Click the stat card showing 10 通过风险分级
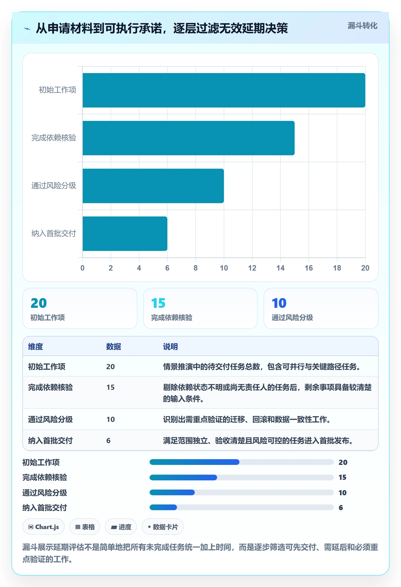Viewport: 401px width, 587px height. click(321, 308)
